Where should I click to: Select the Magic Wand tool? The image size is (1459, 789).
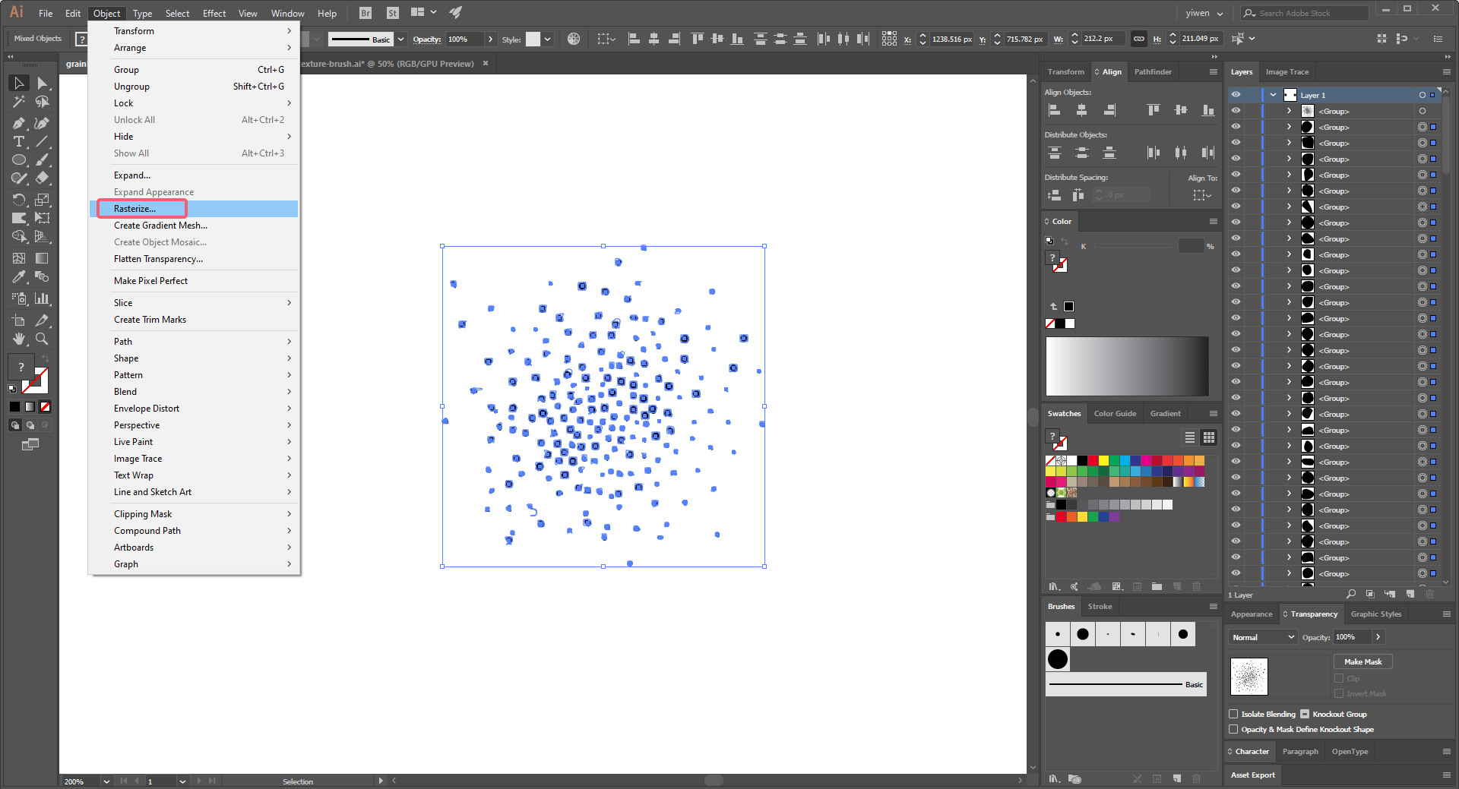click(x=19, y=102)
